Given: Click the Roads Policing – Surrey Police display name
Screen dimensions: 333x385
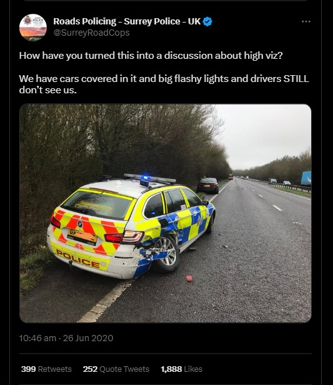Looking at the screenshot, I should [127, 21].
